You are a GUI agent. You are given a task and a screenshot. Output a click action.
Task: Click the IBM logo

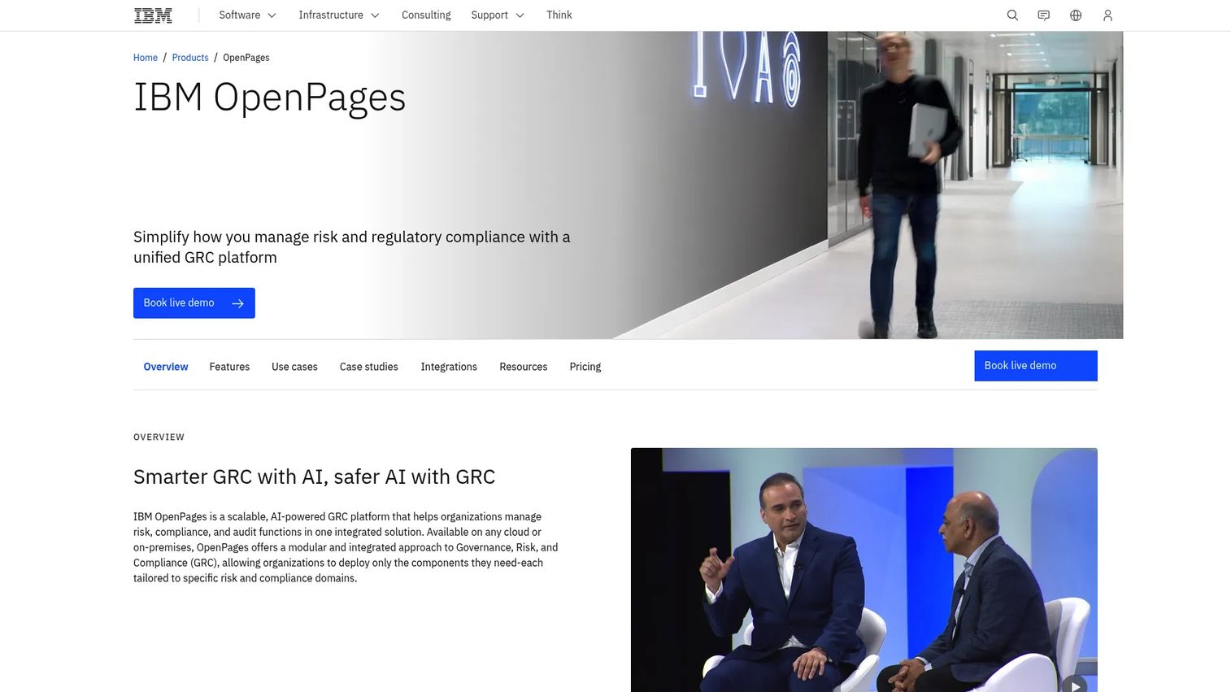pyautogui.click(x=153, y=15)
